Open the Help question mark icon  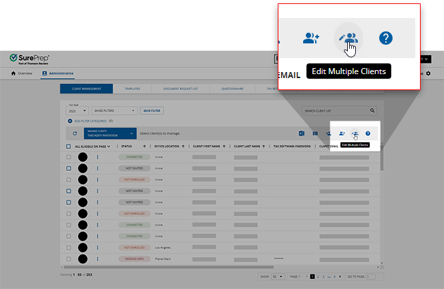point(368,134)
